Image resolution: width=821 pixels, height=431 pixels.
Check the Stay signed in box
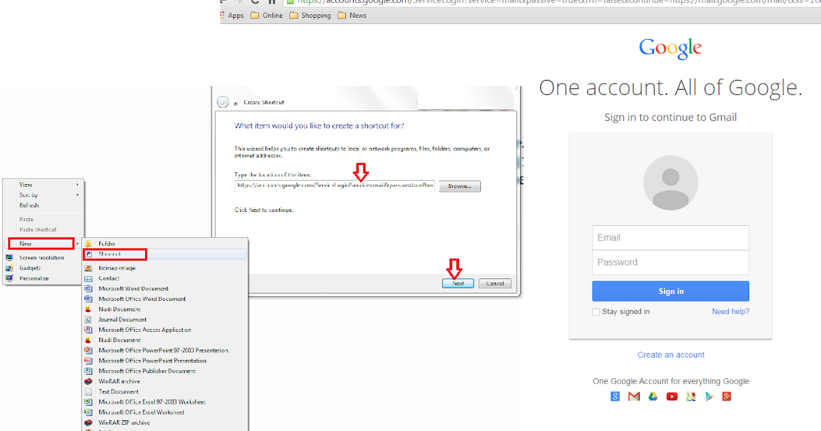click(596, 312)
